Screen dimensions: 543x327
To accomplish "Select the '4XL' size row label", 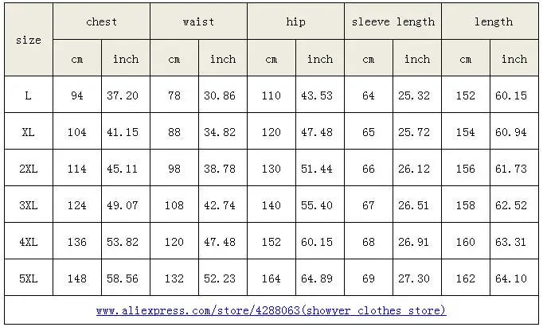I will [29, 242].
